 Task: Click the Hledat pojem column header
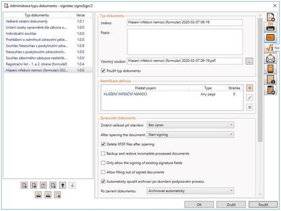pos(145,88)
